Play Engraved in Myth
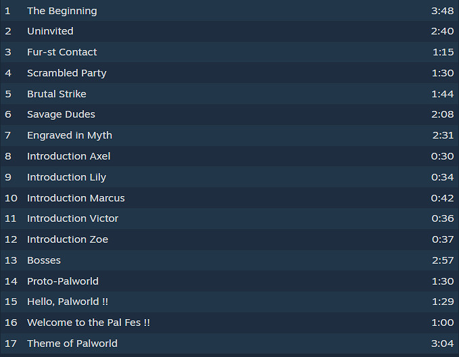 pyautogui.click(x=69, y=135)
